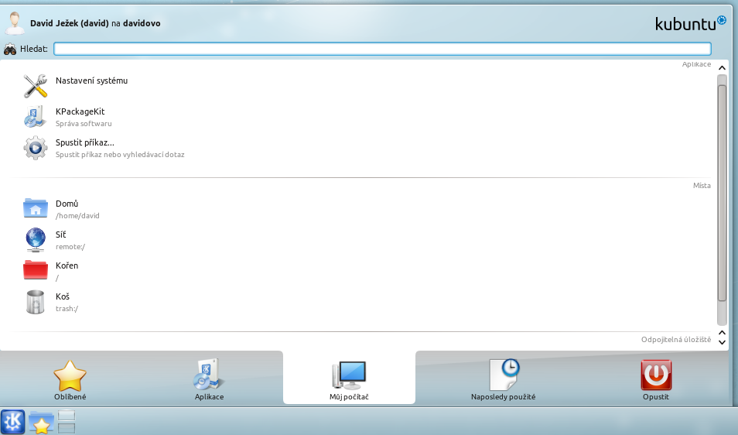Click the Spustit příkaz gear icon

pyautogui.click(x=36, y=148)
